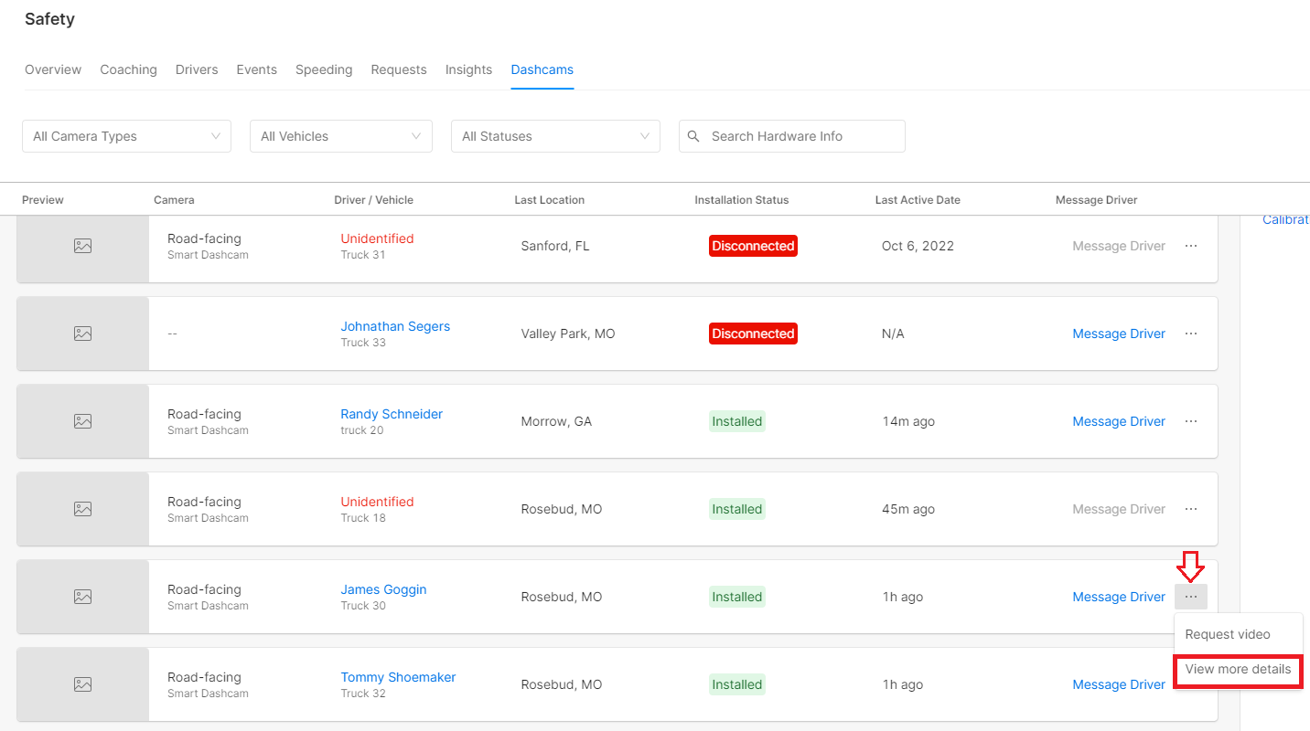Message Driver for Johnathan Segers
Viewport: 1310px width, 731px height.
1118,334
